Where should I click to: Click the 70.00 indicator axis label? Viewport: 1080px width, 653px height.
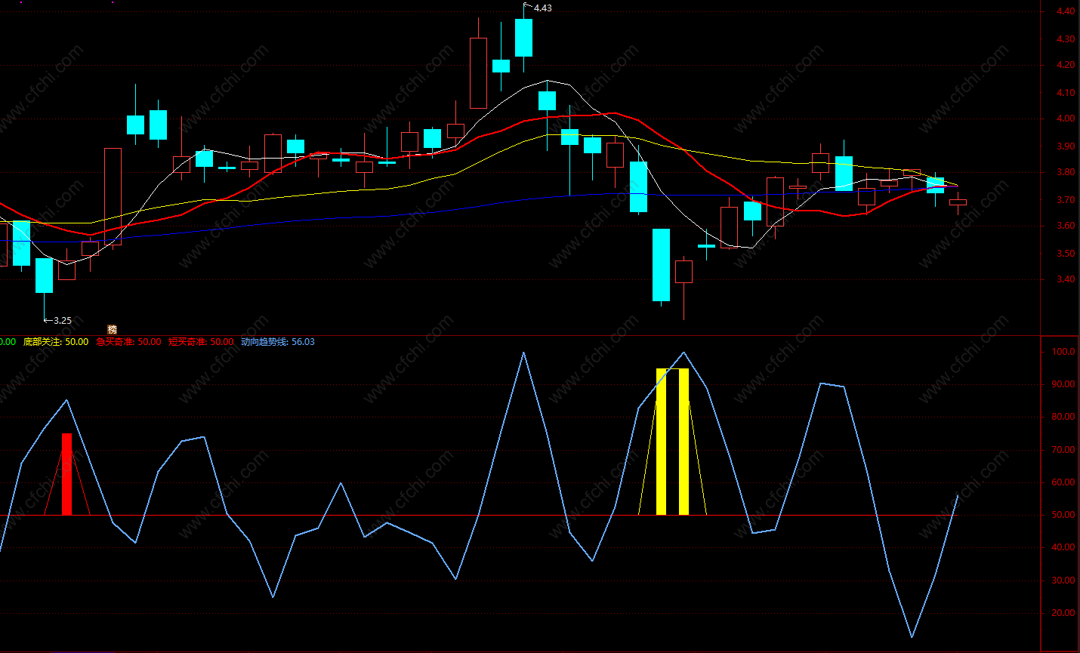[1063, 450]
